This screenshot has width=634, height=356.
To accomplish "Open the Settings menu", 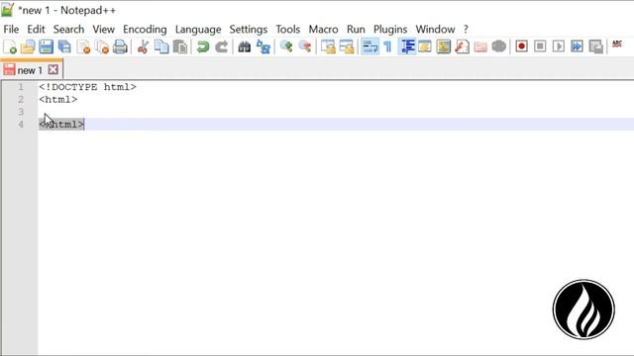I will [249, 30].
